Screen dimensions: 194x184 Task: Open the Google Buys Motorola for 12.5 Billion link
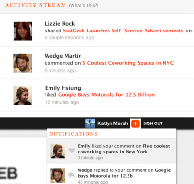click(x=106, y=95)
